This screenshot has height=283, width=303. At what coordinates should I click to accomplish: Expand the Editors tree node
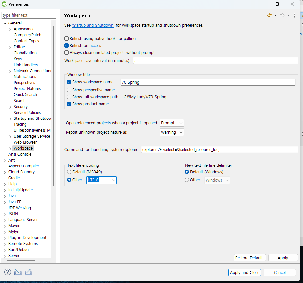pos(10,47)
